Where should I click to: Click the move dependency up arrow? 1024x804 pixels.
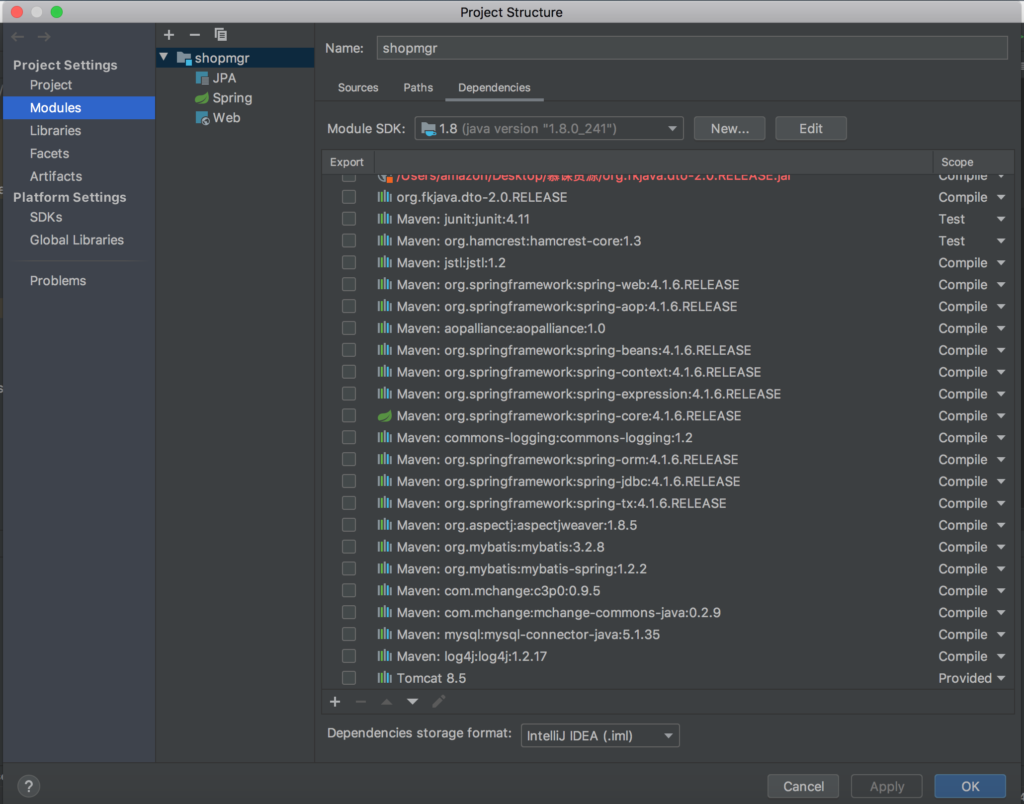click(x=387, y=702)
